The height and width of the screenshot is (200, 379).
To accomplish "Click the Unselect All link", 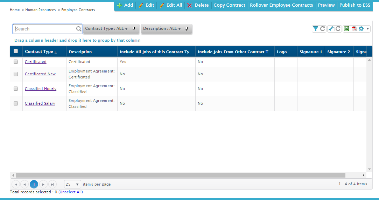I will [x=71, y=192].
